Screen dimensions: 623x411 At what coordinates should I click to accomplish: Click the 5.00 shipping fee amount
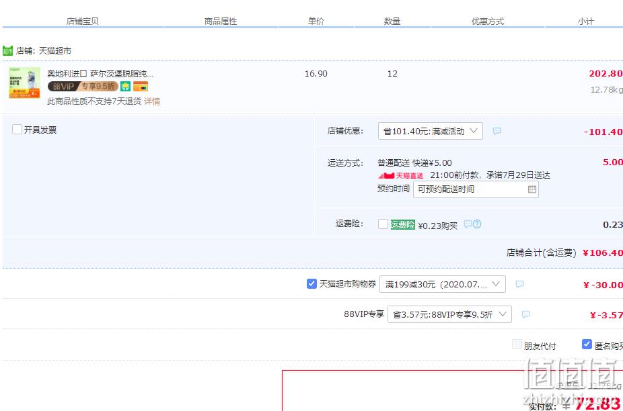(x=613, y=162)
